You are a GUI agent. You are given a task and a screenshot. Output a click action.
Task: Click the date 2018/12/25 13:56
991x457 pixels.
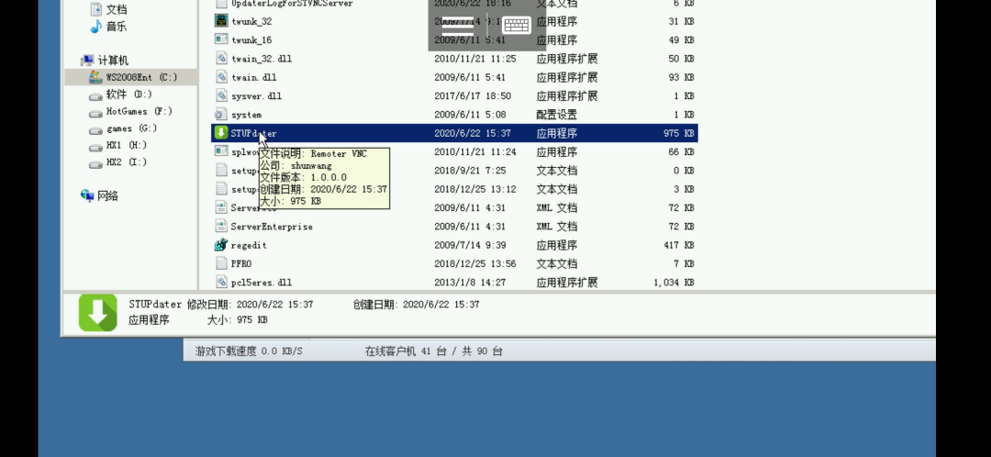point(475,263)
